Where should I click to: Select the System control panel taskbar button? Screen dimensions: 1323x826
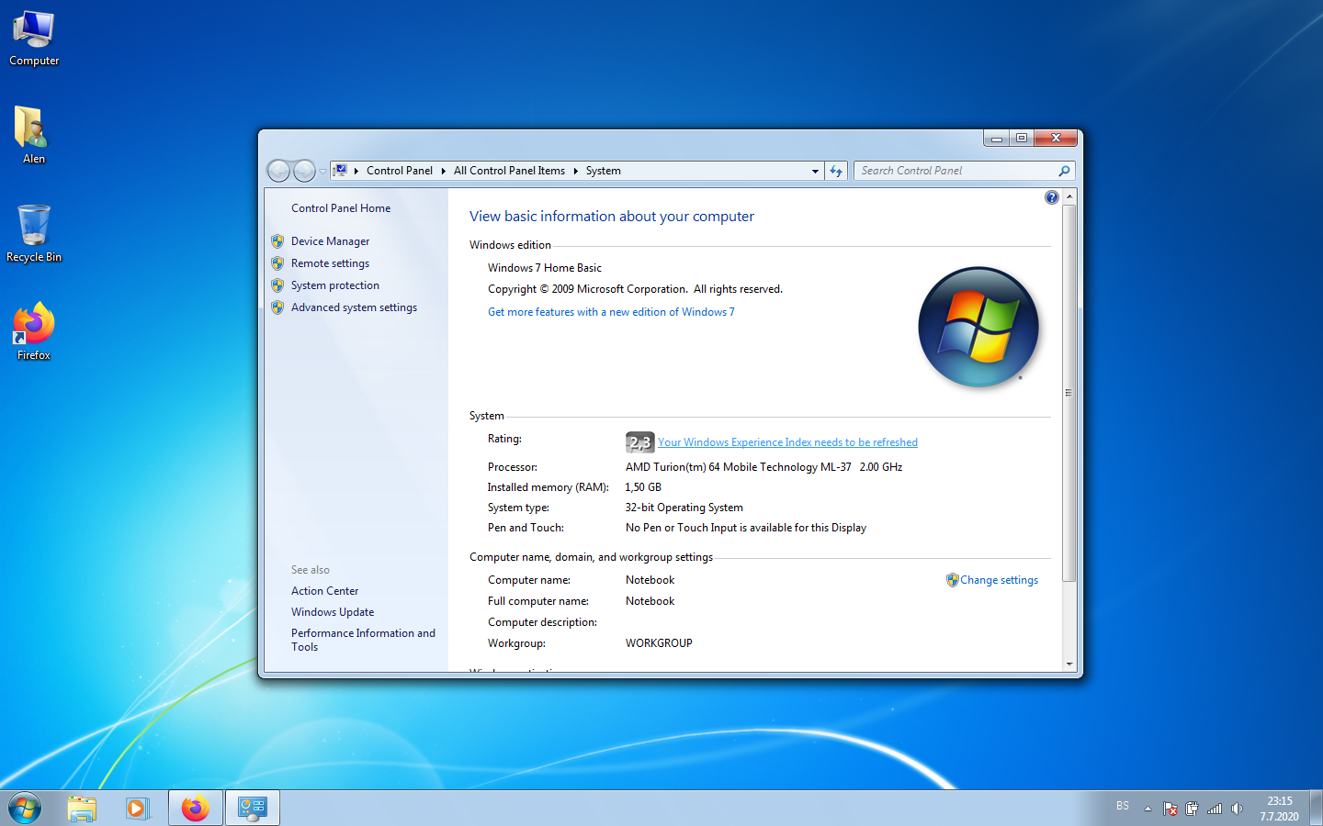(252, 809)
